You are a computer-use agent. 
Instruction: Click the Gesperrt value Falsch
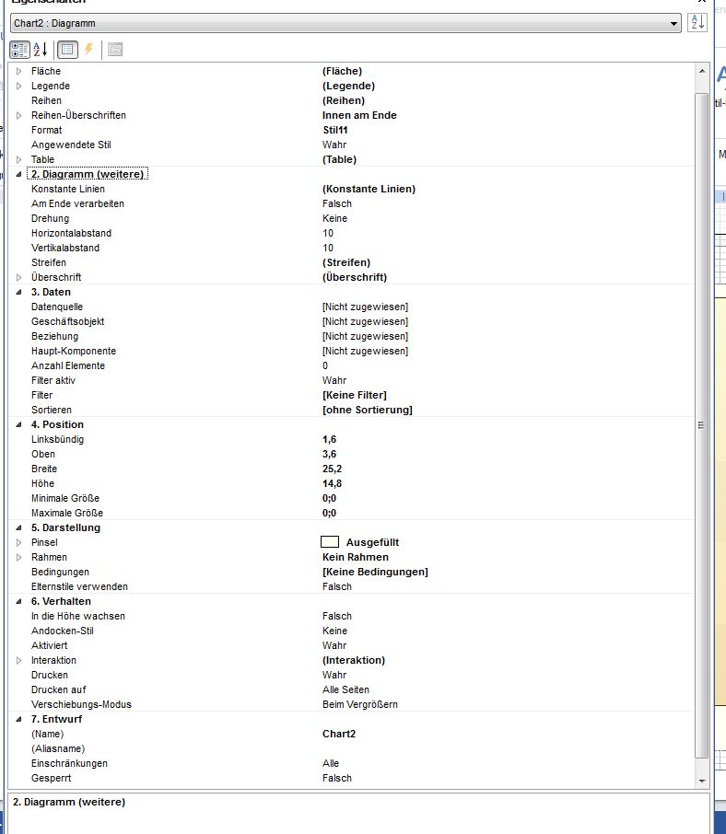click(x=337, y=778)
